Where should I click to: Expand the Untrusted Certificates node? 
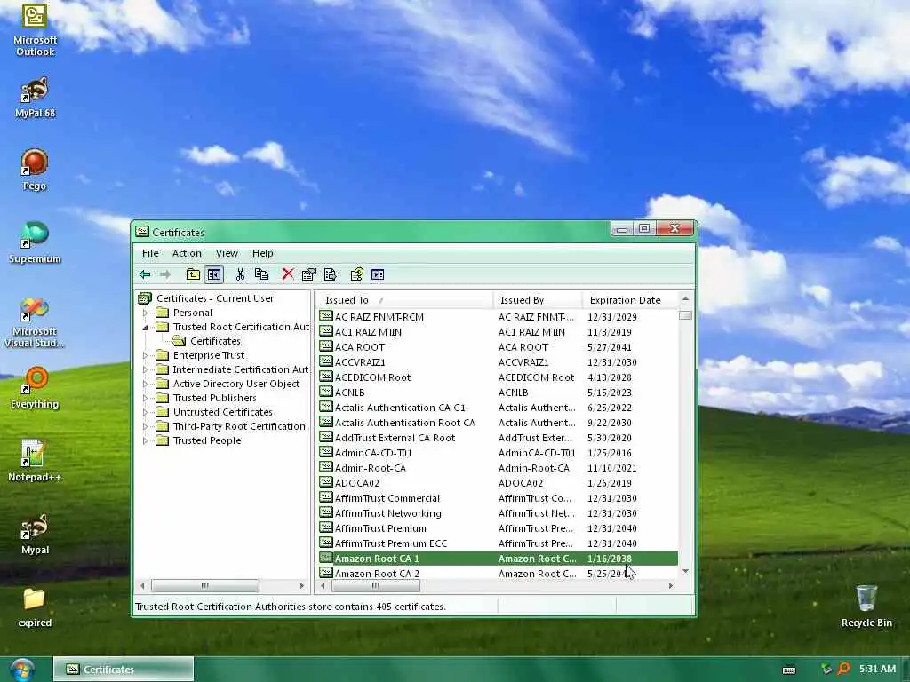coord(145,412)
